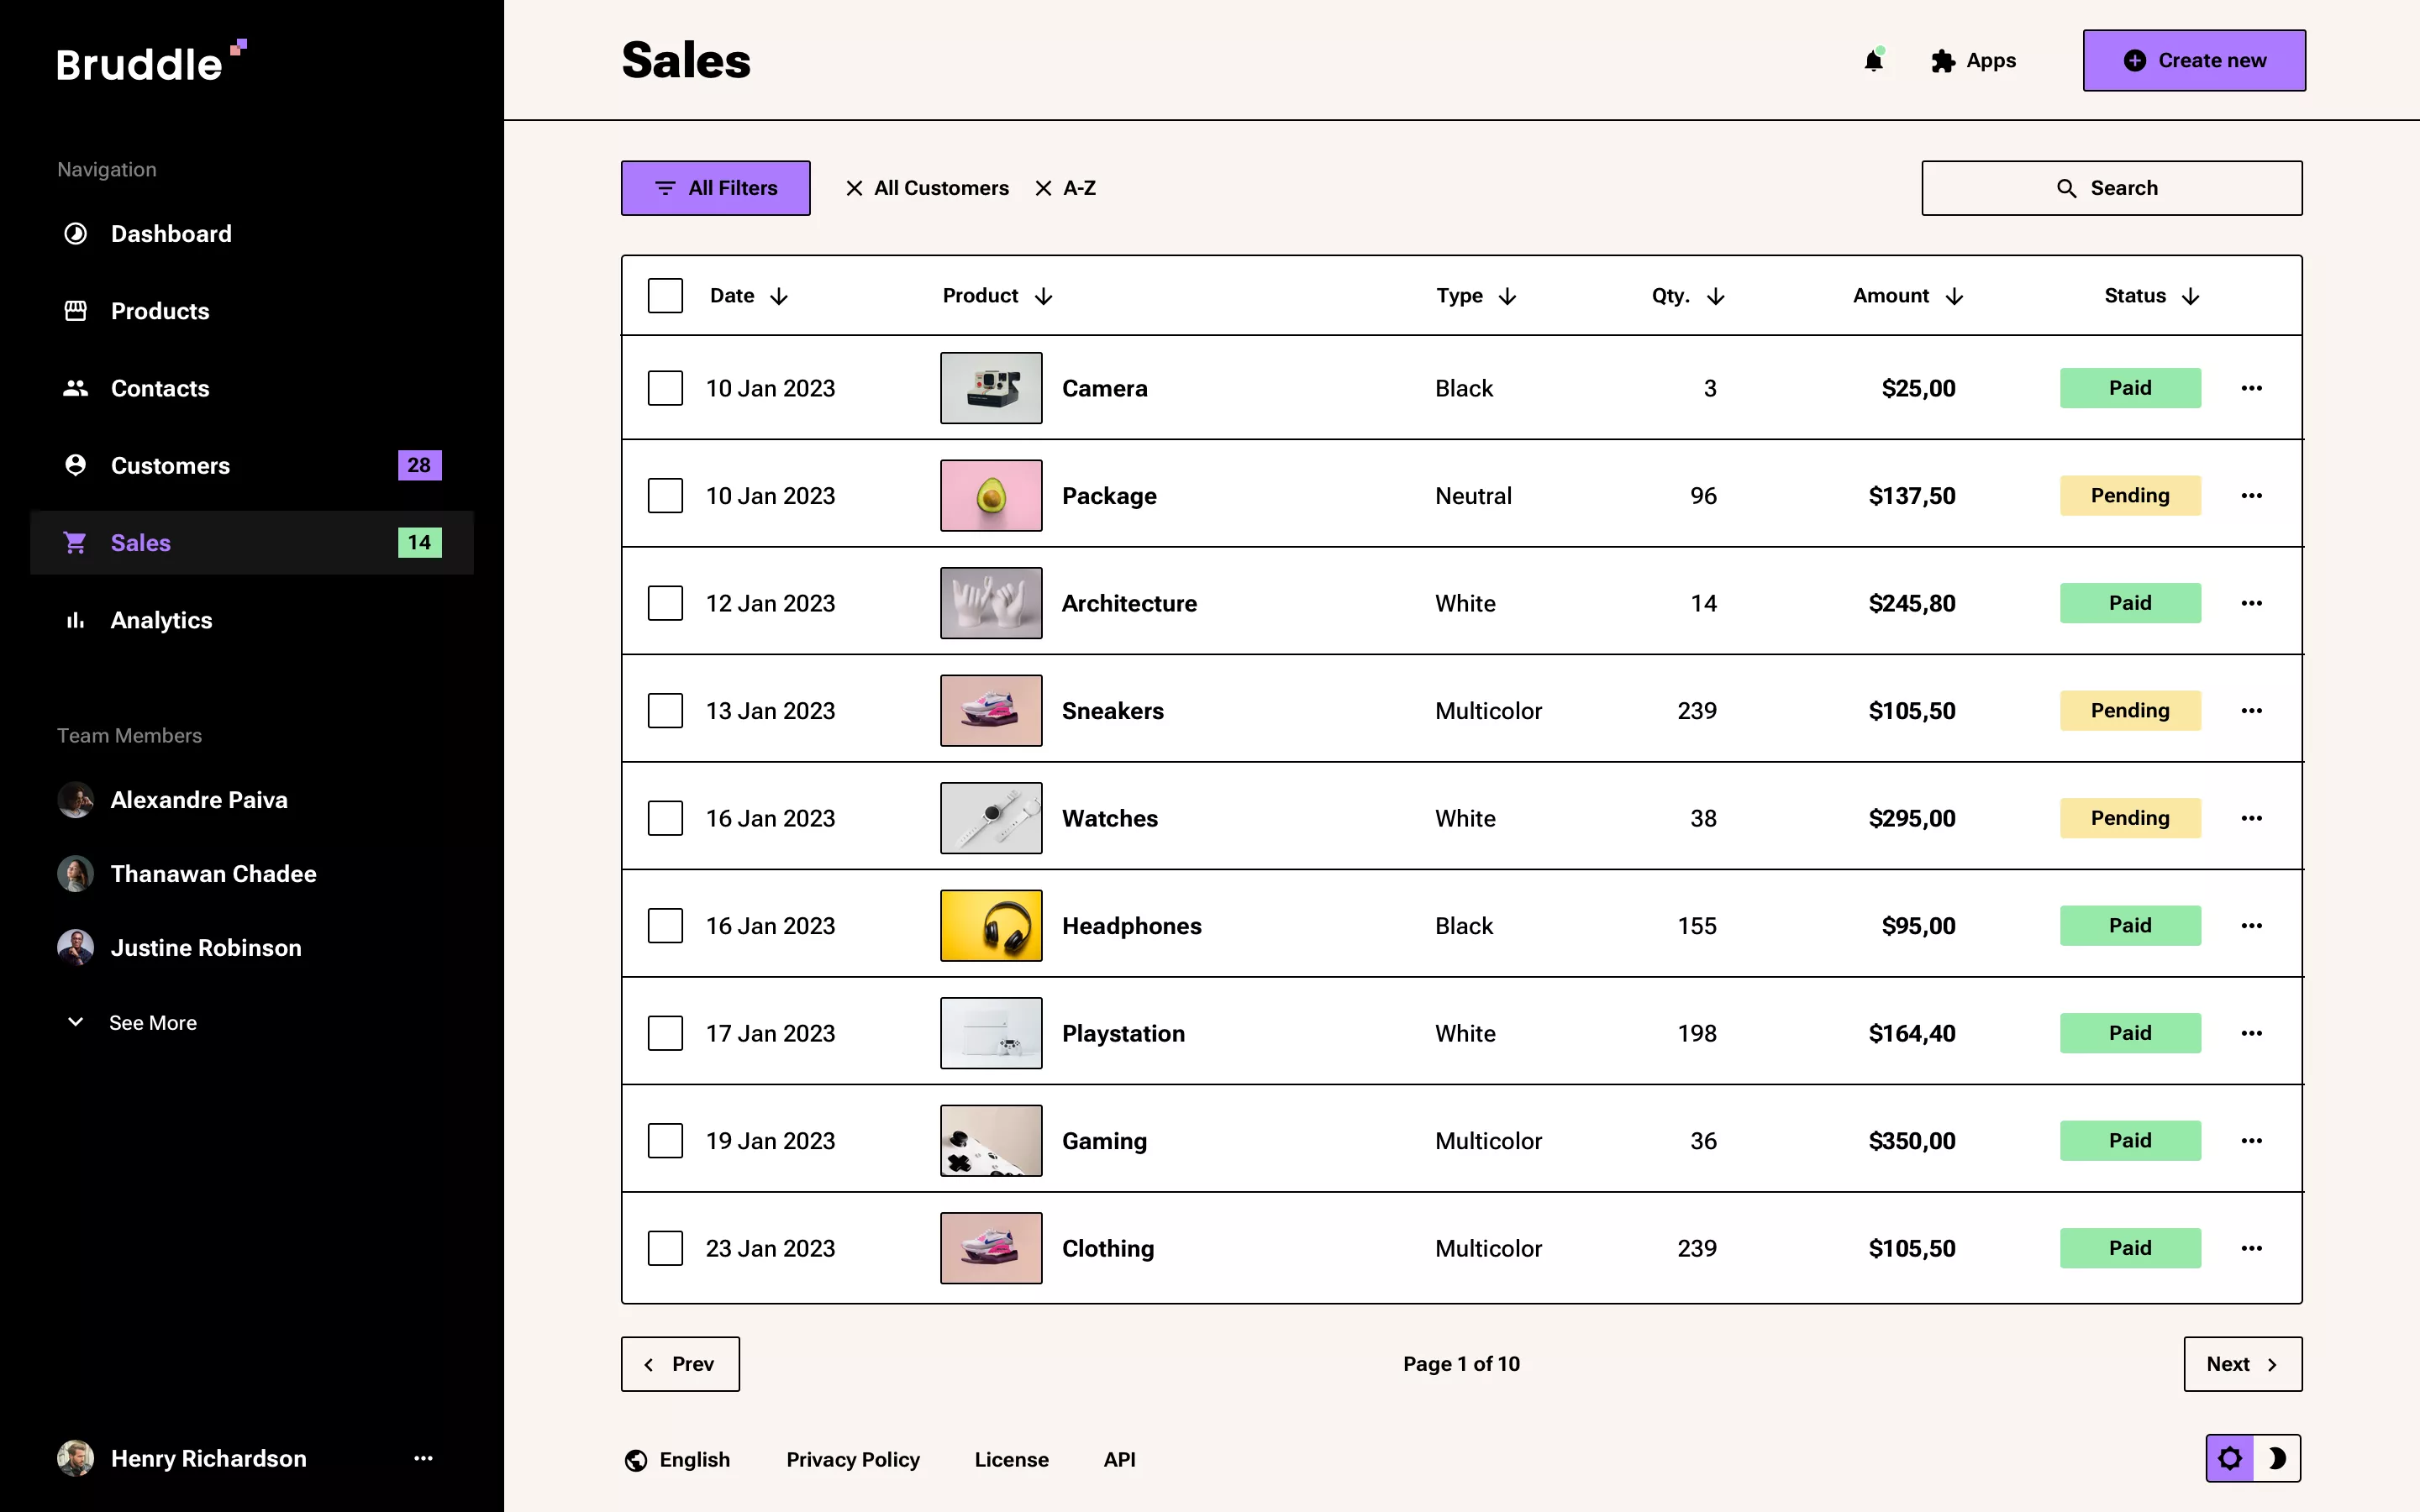Open the Apps menu
The width and height of the screenshot is (2420, 1512).
[x=1972, y=60]
